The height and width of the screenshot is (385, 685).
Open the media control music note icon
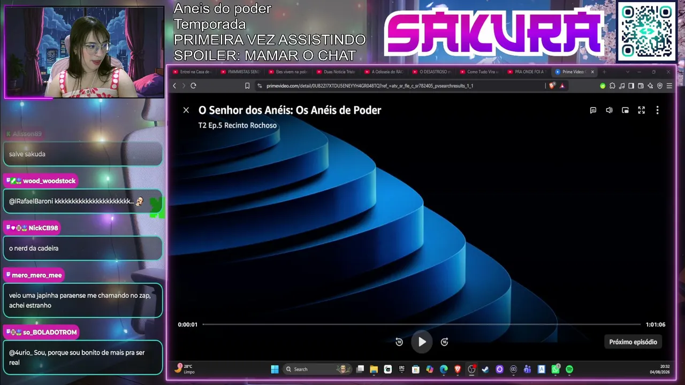(622, 86)
